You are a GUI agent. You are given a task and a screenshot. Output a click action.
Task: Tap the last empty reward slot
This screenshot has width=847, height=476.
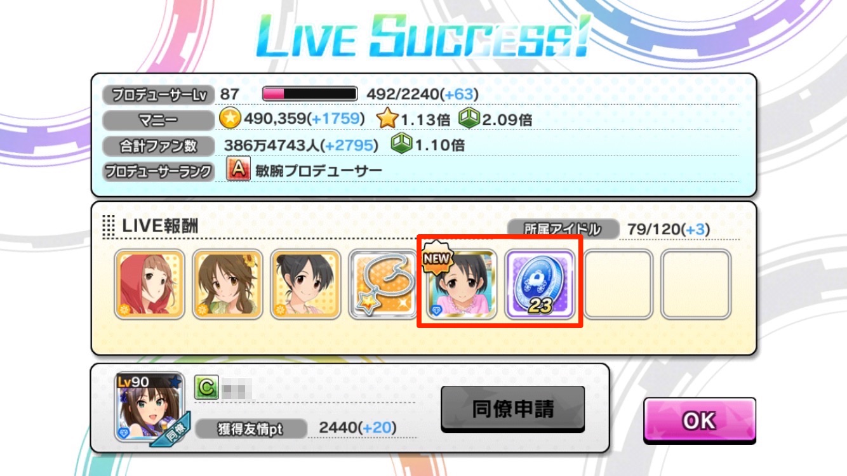pos(696,284)
